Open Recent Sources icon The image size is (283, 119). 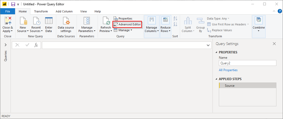(37, 21)
